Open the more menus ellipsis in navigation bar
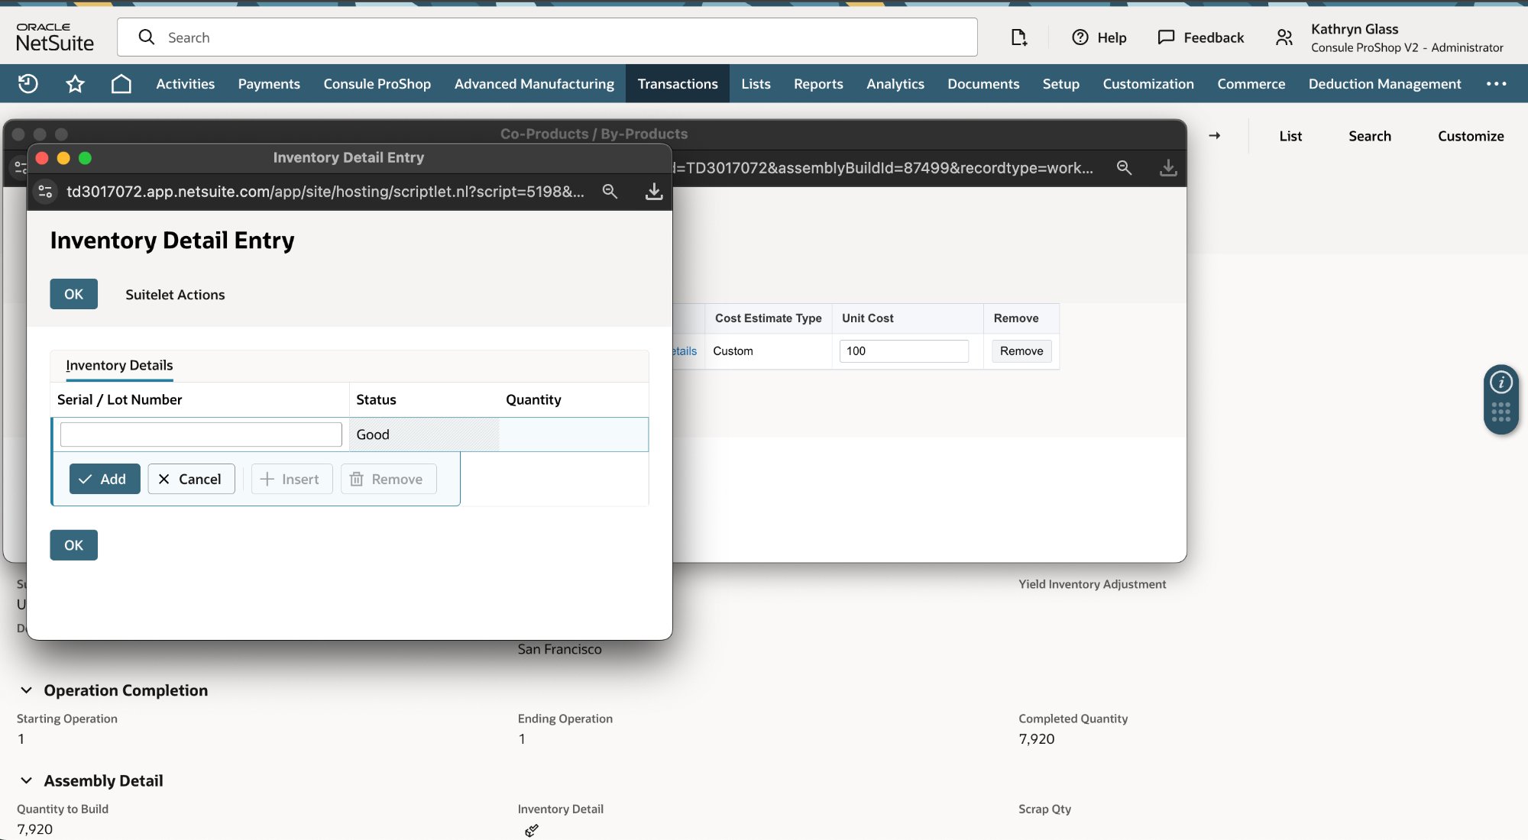The height and width of the screenshot is (840, 1528). (x=1496, y=83)
